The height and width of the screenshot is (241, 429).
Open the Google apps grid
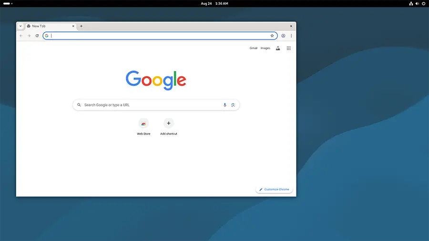[289, 49]
